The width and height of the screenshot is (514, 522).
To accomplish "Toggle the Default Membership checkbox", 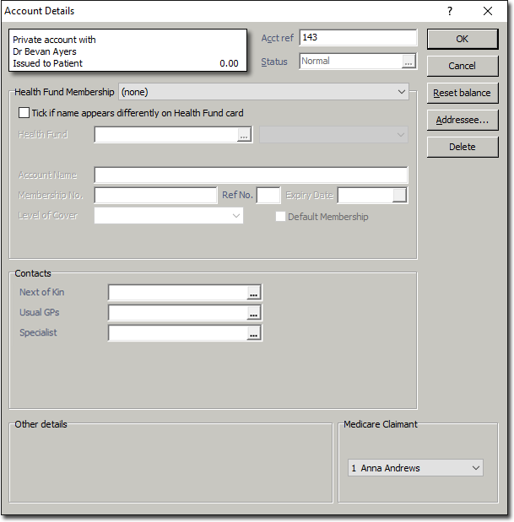I will [281, 217].
